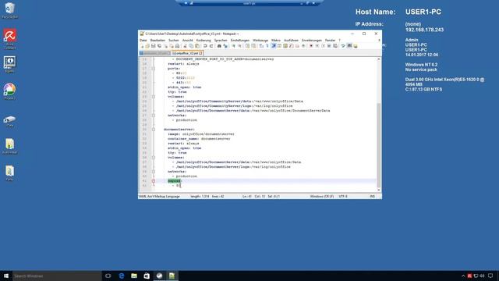Click the Save All toolbar icon

159,46
